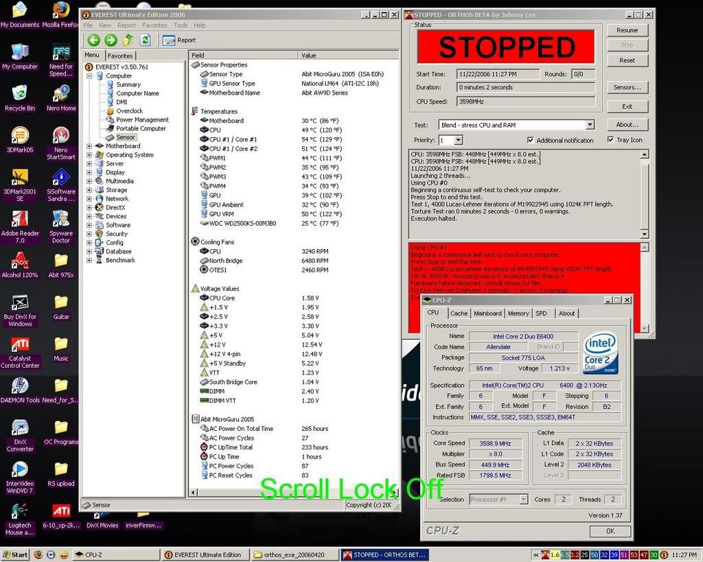Launch 3DMark05 desktop shortcut
703x562 pixels.
[20, 140]
